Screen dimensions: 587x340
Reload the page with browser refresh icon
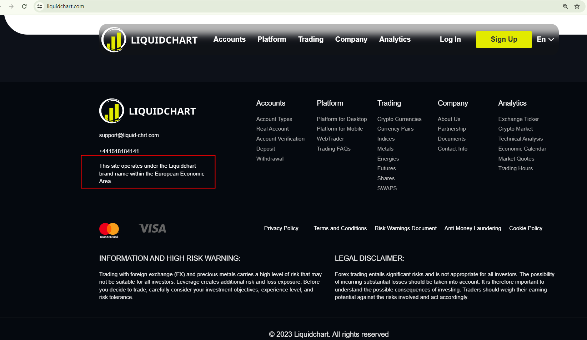pyautogui.click(x=24, y=6)
